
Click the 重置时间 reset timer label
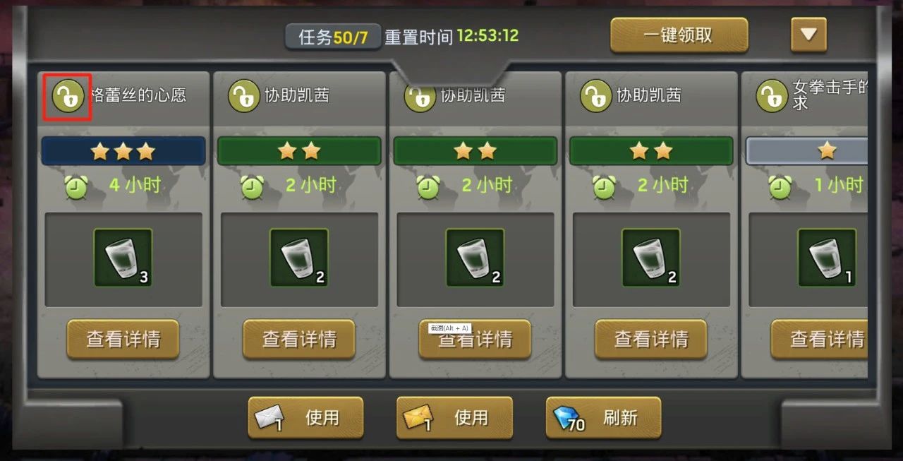pyautogui.click(x=419, y=37)
